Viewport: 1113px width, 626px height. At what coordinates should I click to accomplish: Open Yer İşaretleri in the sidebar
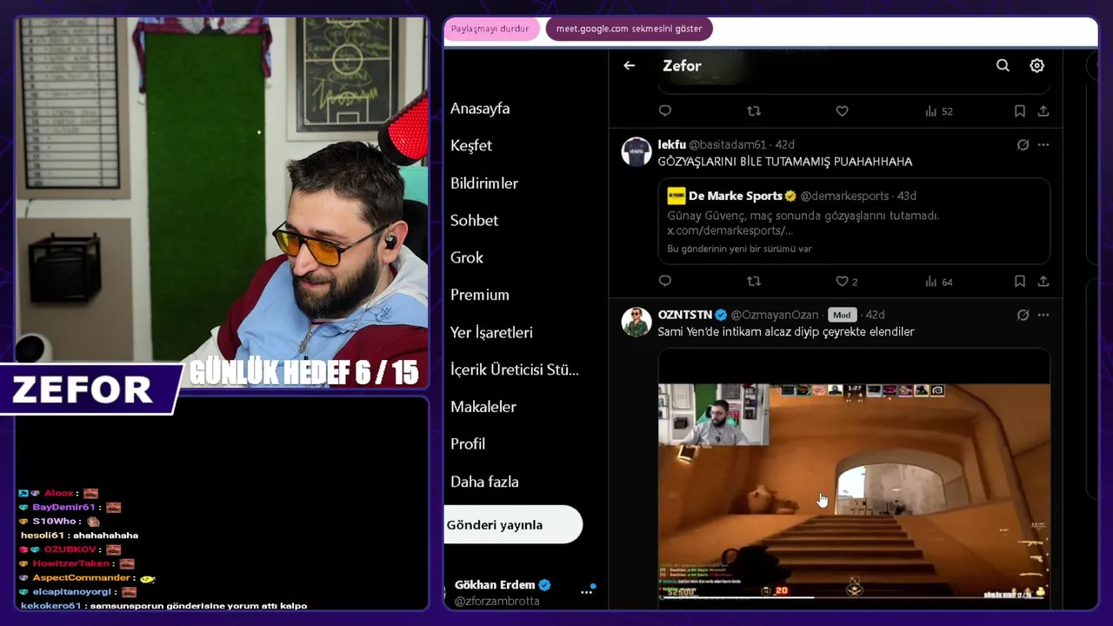coord(491,332)
